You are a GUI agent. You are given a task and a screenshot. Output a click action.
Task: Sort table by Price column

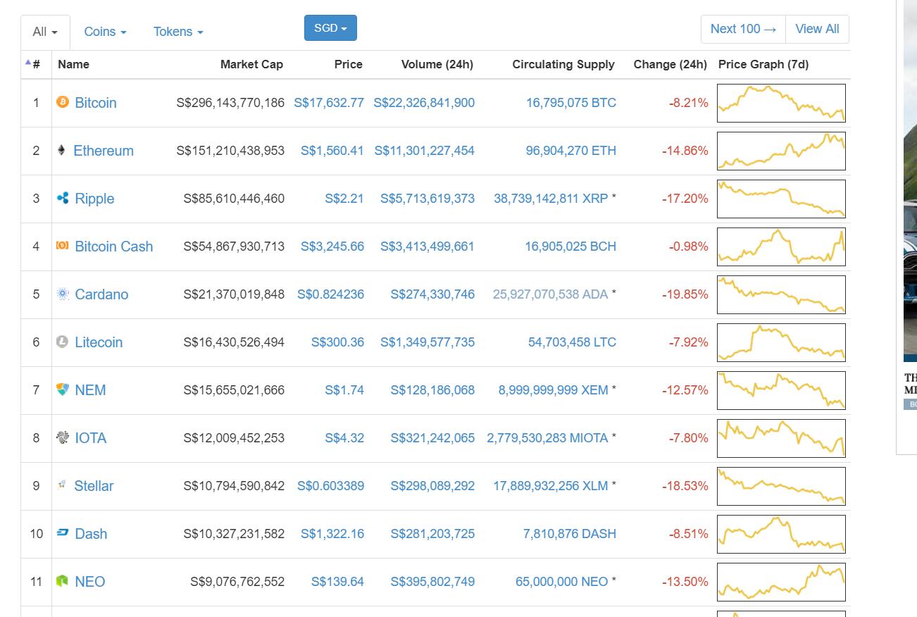click(348, 64)
